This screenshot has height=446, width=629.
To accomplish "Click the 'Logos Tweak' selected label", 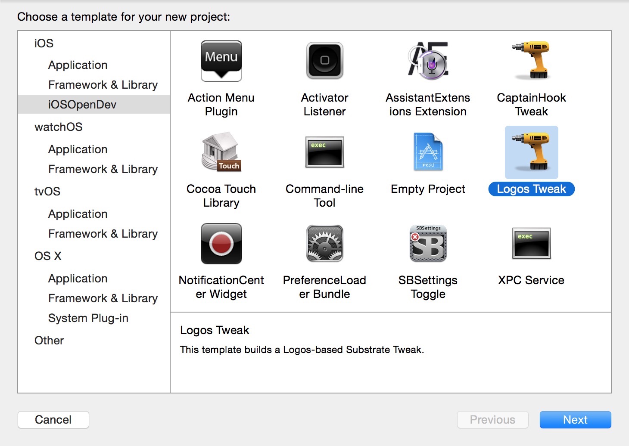I will pos(531,189).
